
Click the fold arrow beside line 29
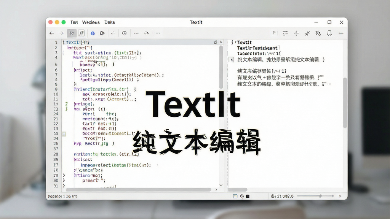64,175
